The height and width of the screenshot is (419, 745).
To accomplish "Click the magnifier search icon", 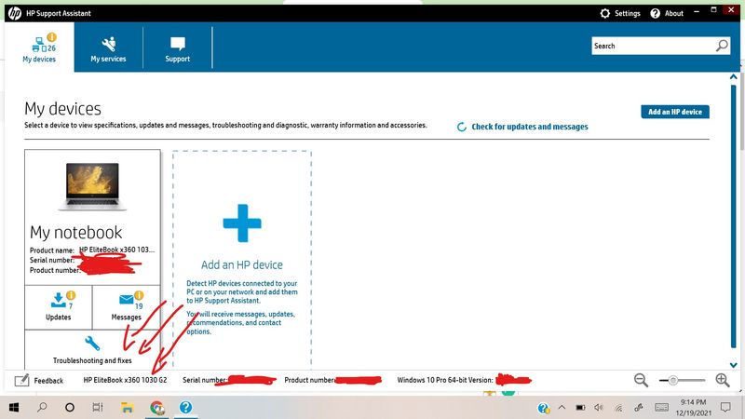I will [723, 46].
